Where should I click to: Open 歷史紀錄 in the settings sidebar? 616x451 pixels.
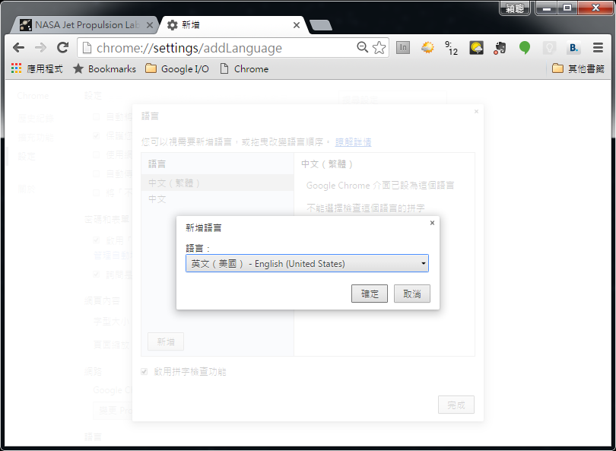coord(35,118)
